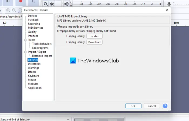The width and height of the screenshot is (189, 121).
Task: Select Keyboard preferences category
Action: [33, 76]
